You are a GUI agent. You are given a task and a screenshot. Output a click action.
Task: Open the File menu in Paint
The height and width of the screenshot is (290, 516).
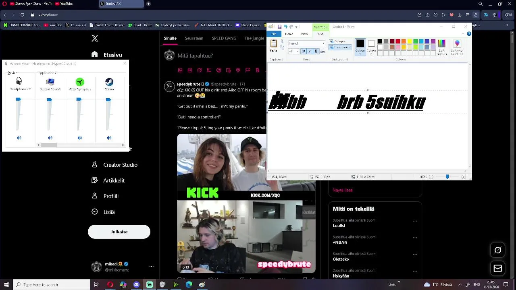click(274, 34)
